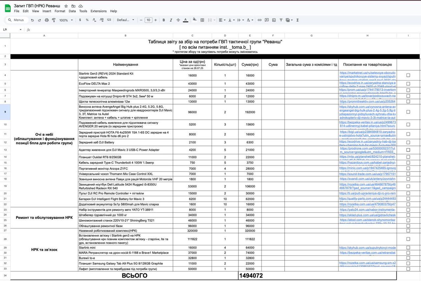Format as currency with dollar icon
Viewport: 421px width, 281px height.
[80, 20]
